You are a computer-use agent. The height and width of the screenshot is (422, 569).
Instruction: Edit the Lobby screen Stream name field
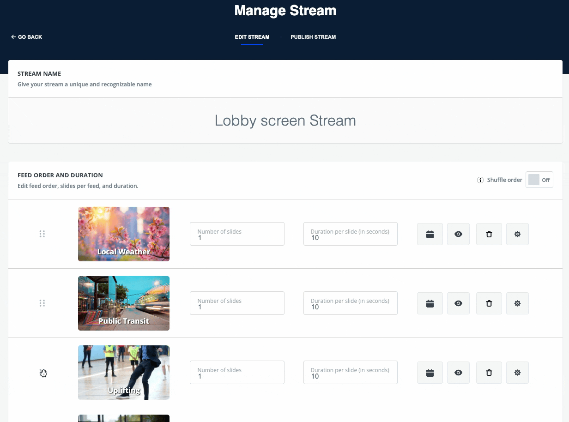[285, 121]
